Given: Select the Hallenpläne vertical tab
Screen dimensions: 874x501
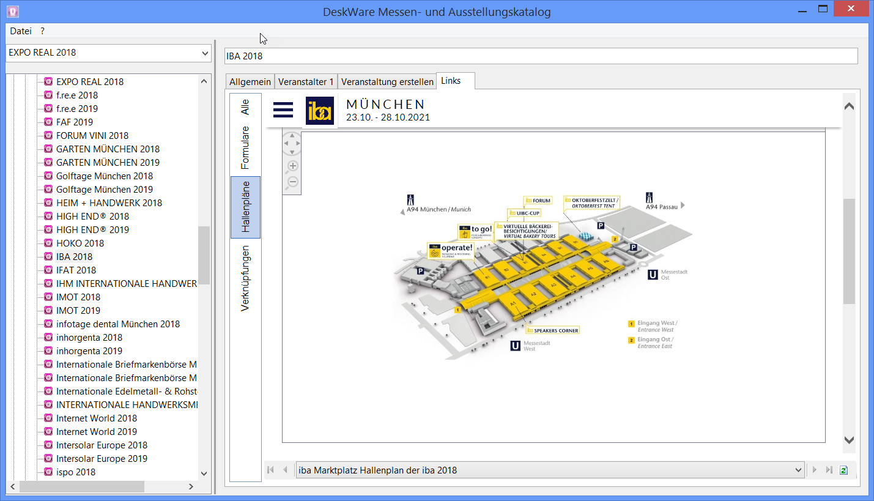Looking at the screenshot, I should [245, 207].
